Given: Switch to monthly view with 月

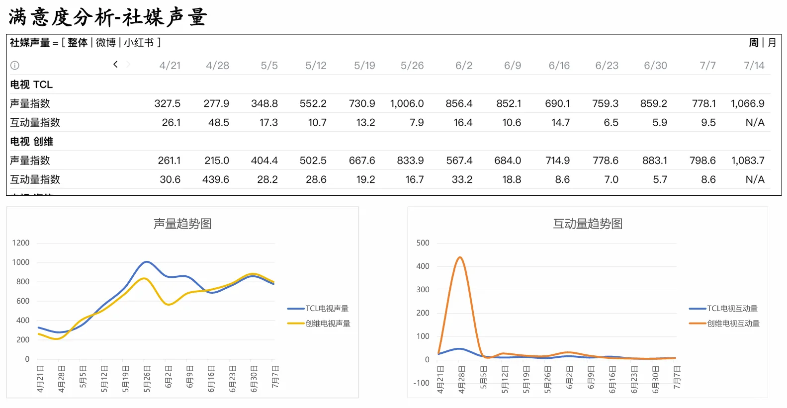Looking at the screenshot, I should pyautogui.click(x=772, y=43).
